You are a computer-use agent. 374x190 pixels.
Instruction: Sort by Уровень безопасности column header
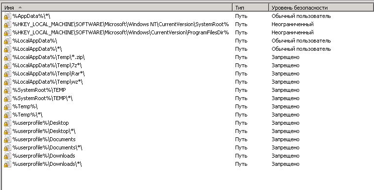click(321, 8)
